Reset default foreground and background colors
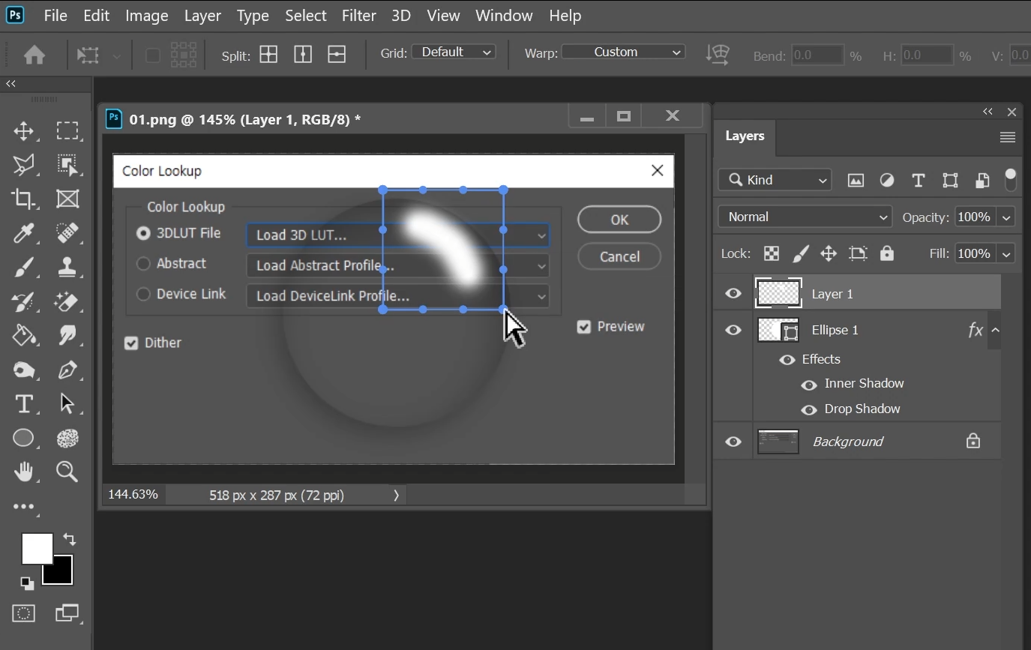 tap(26, 583)
